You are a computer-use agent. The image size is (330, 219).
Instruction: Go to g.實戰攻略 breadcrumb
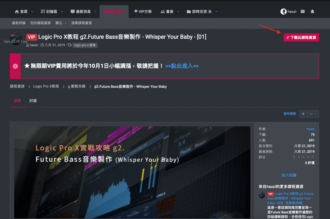click(77, 87)
